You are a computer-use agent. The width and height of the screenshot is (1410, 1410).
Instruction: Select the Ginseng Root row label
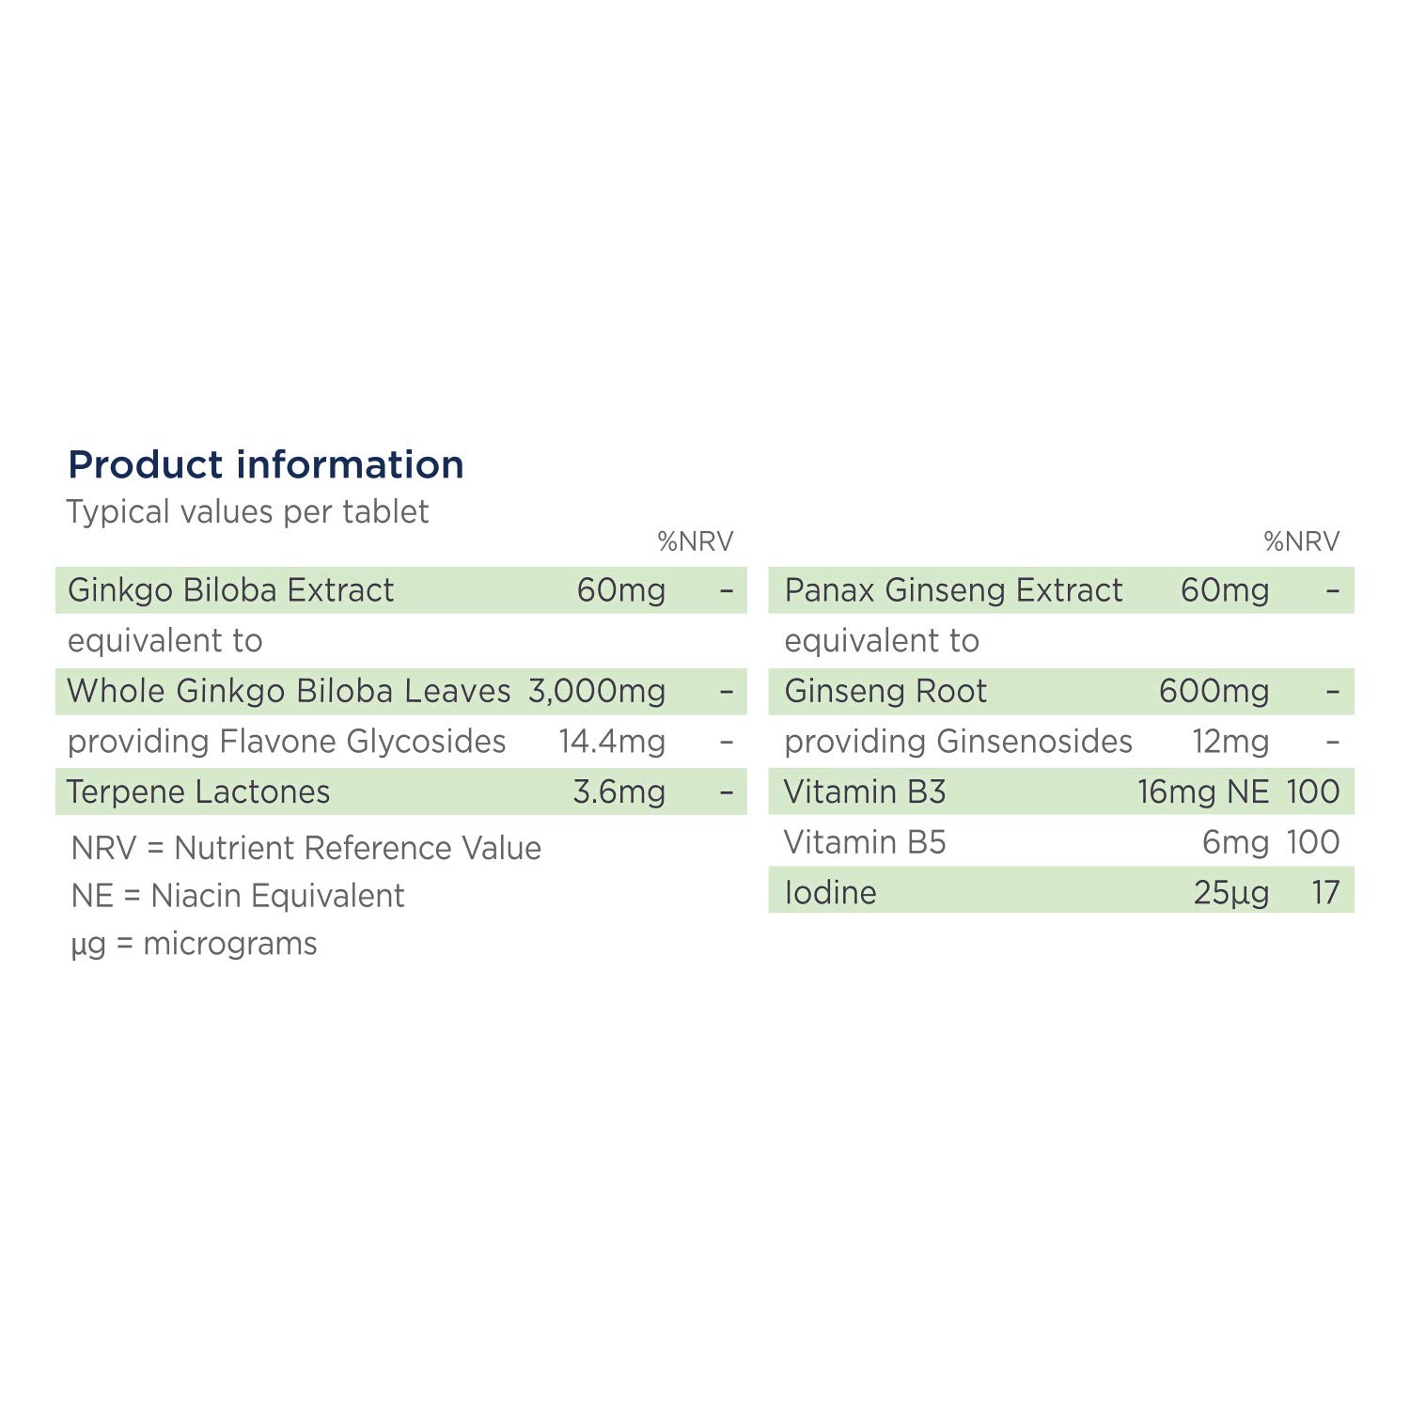pyautogui.click(x=885, y=691)
